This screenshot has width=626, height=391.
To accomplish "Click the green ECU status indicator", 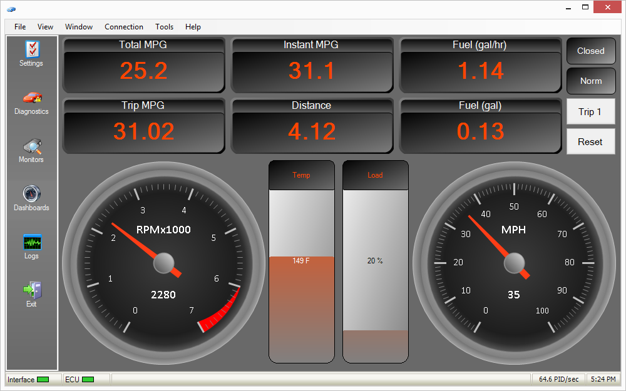I will click(x=88, y=379).
